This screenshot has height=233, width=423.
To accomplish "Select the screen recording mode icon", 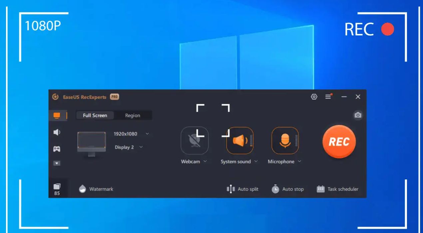I will [57, 116].
